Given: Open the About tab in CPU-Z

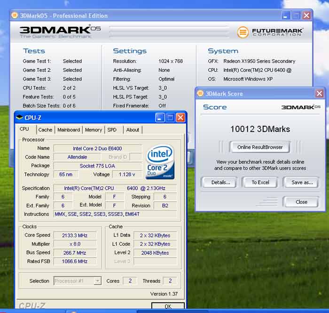Looking at the screenshot, I should pos(133,130).
